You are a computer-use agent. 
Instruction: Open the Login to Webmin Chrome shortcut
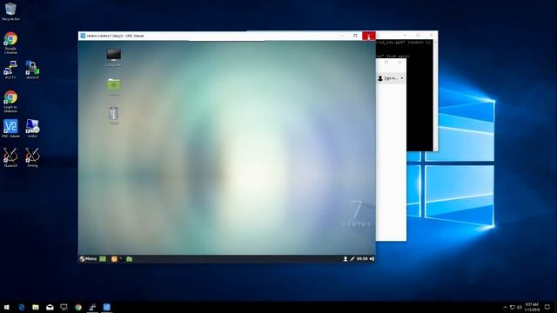[x=10, y=101]
